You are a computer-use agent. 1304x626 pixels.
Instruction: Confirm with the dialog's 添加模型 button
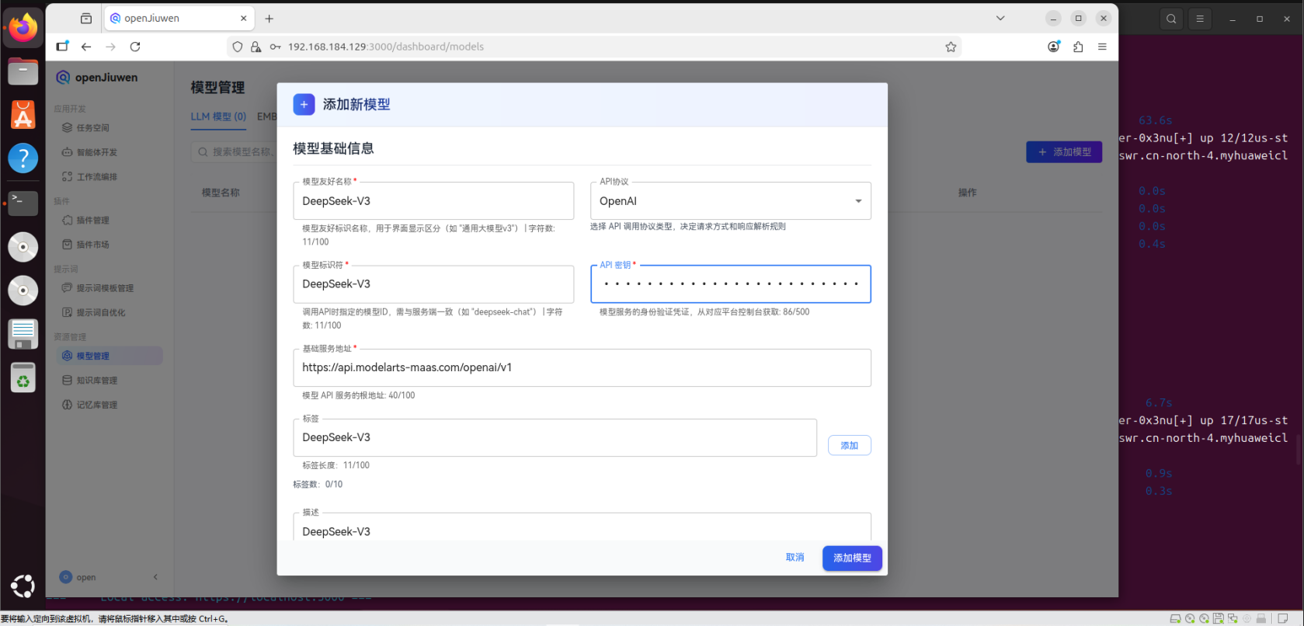[852, 558]
